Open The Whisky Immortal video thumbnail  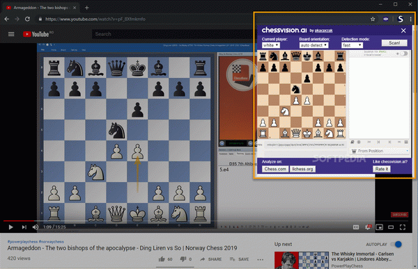click(x=302, y=260)
